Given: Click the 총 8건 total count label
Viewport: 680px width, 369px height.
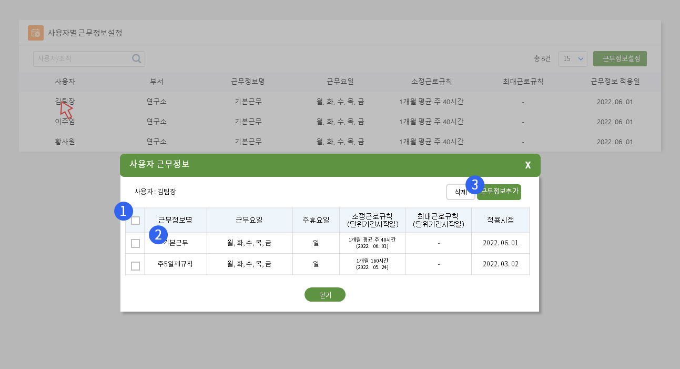Looking at the screenshot, I should point(542,59).
